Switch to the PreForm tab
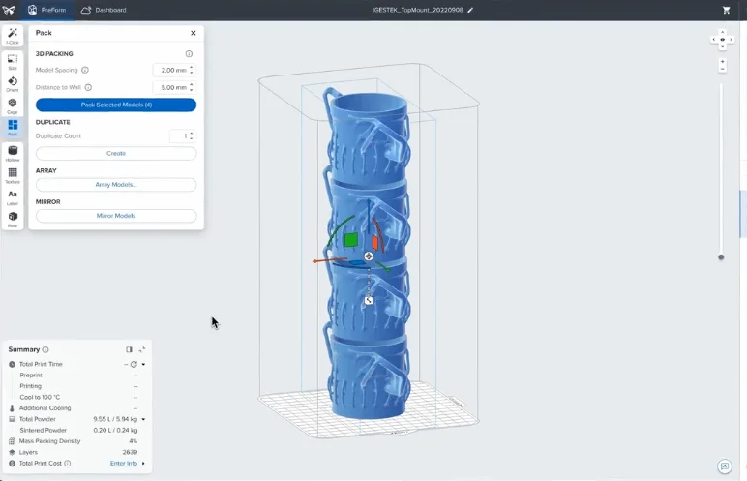 pos(46,10)
